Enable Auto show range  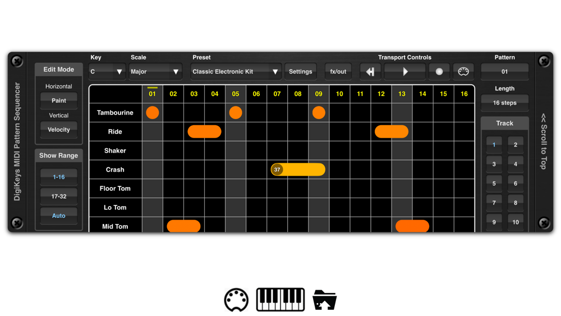[x=59, y=216]
